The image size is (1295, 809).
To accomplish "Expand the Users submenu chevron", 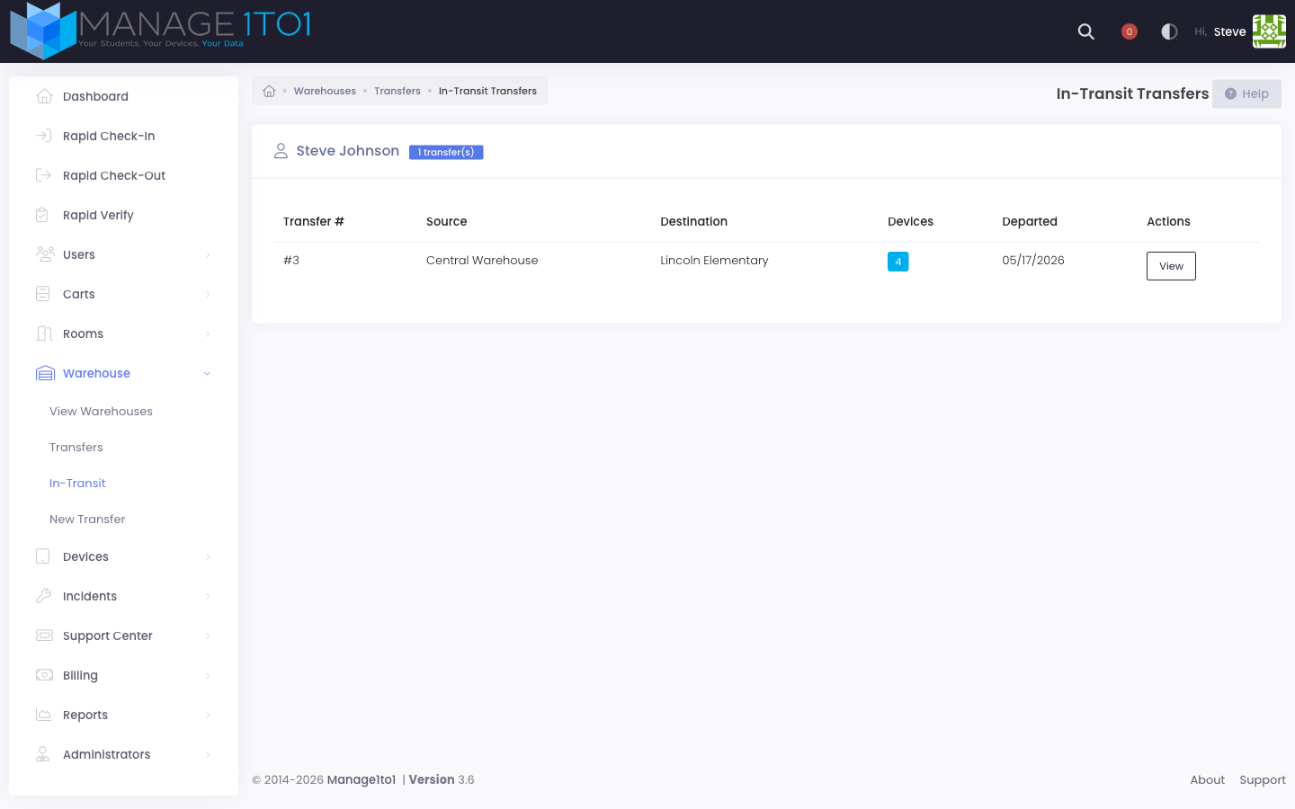I will (208, 255).
